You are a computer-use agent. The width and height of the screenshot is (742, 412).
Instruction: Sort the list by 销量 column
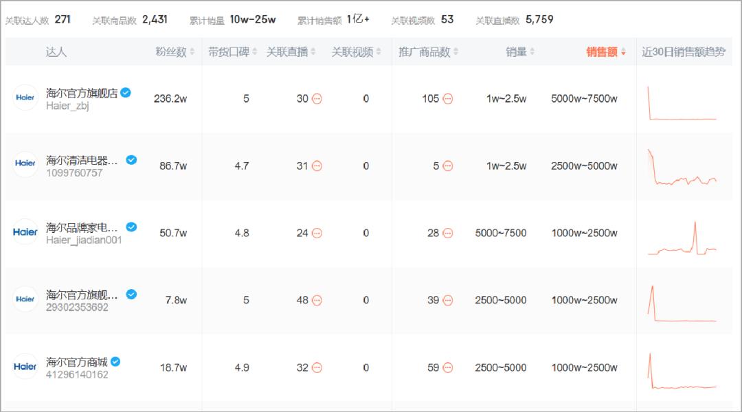coord(532,52)
